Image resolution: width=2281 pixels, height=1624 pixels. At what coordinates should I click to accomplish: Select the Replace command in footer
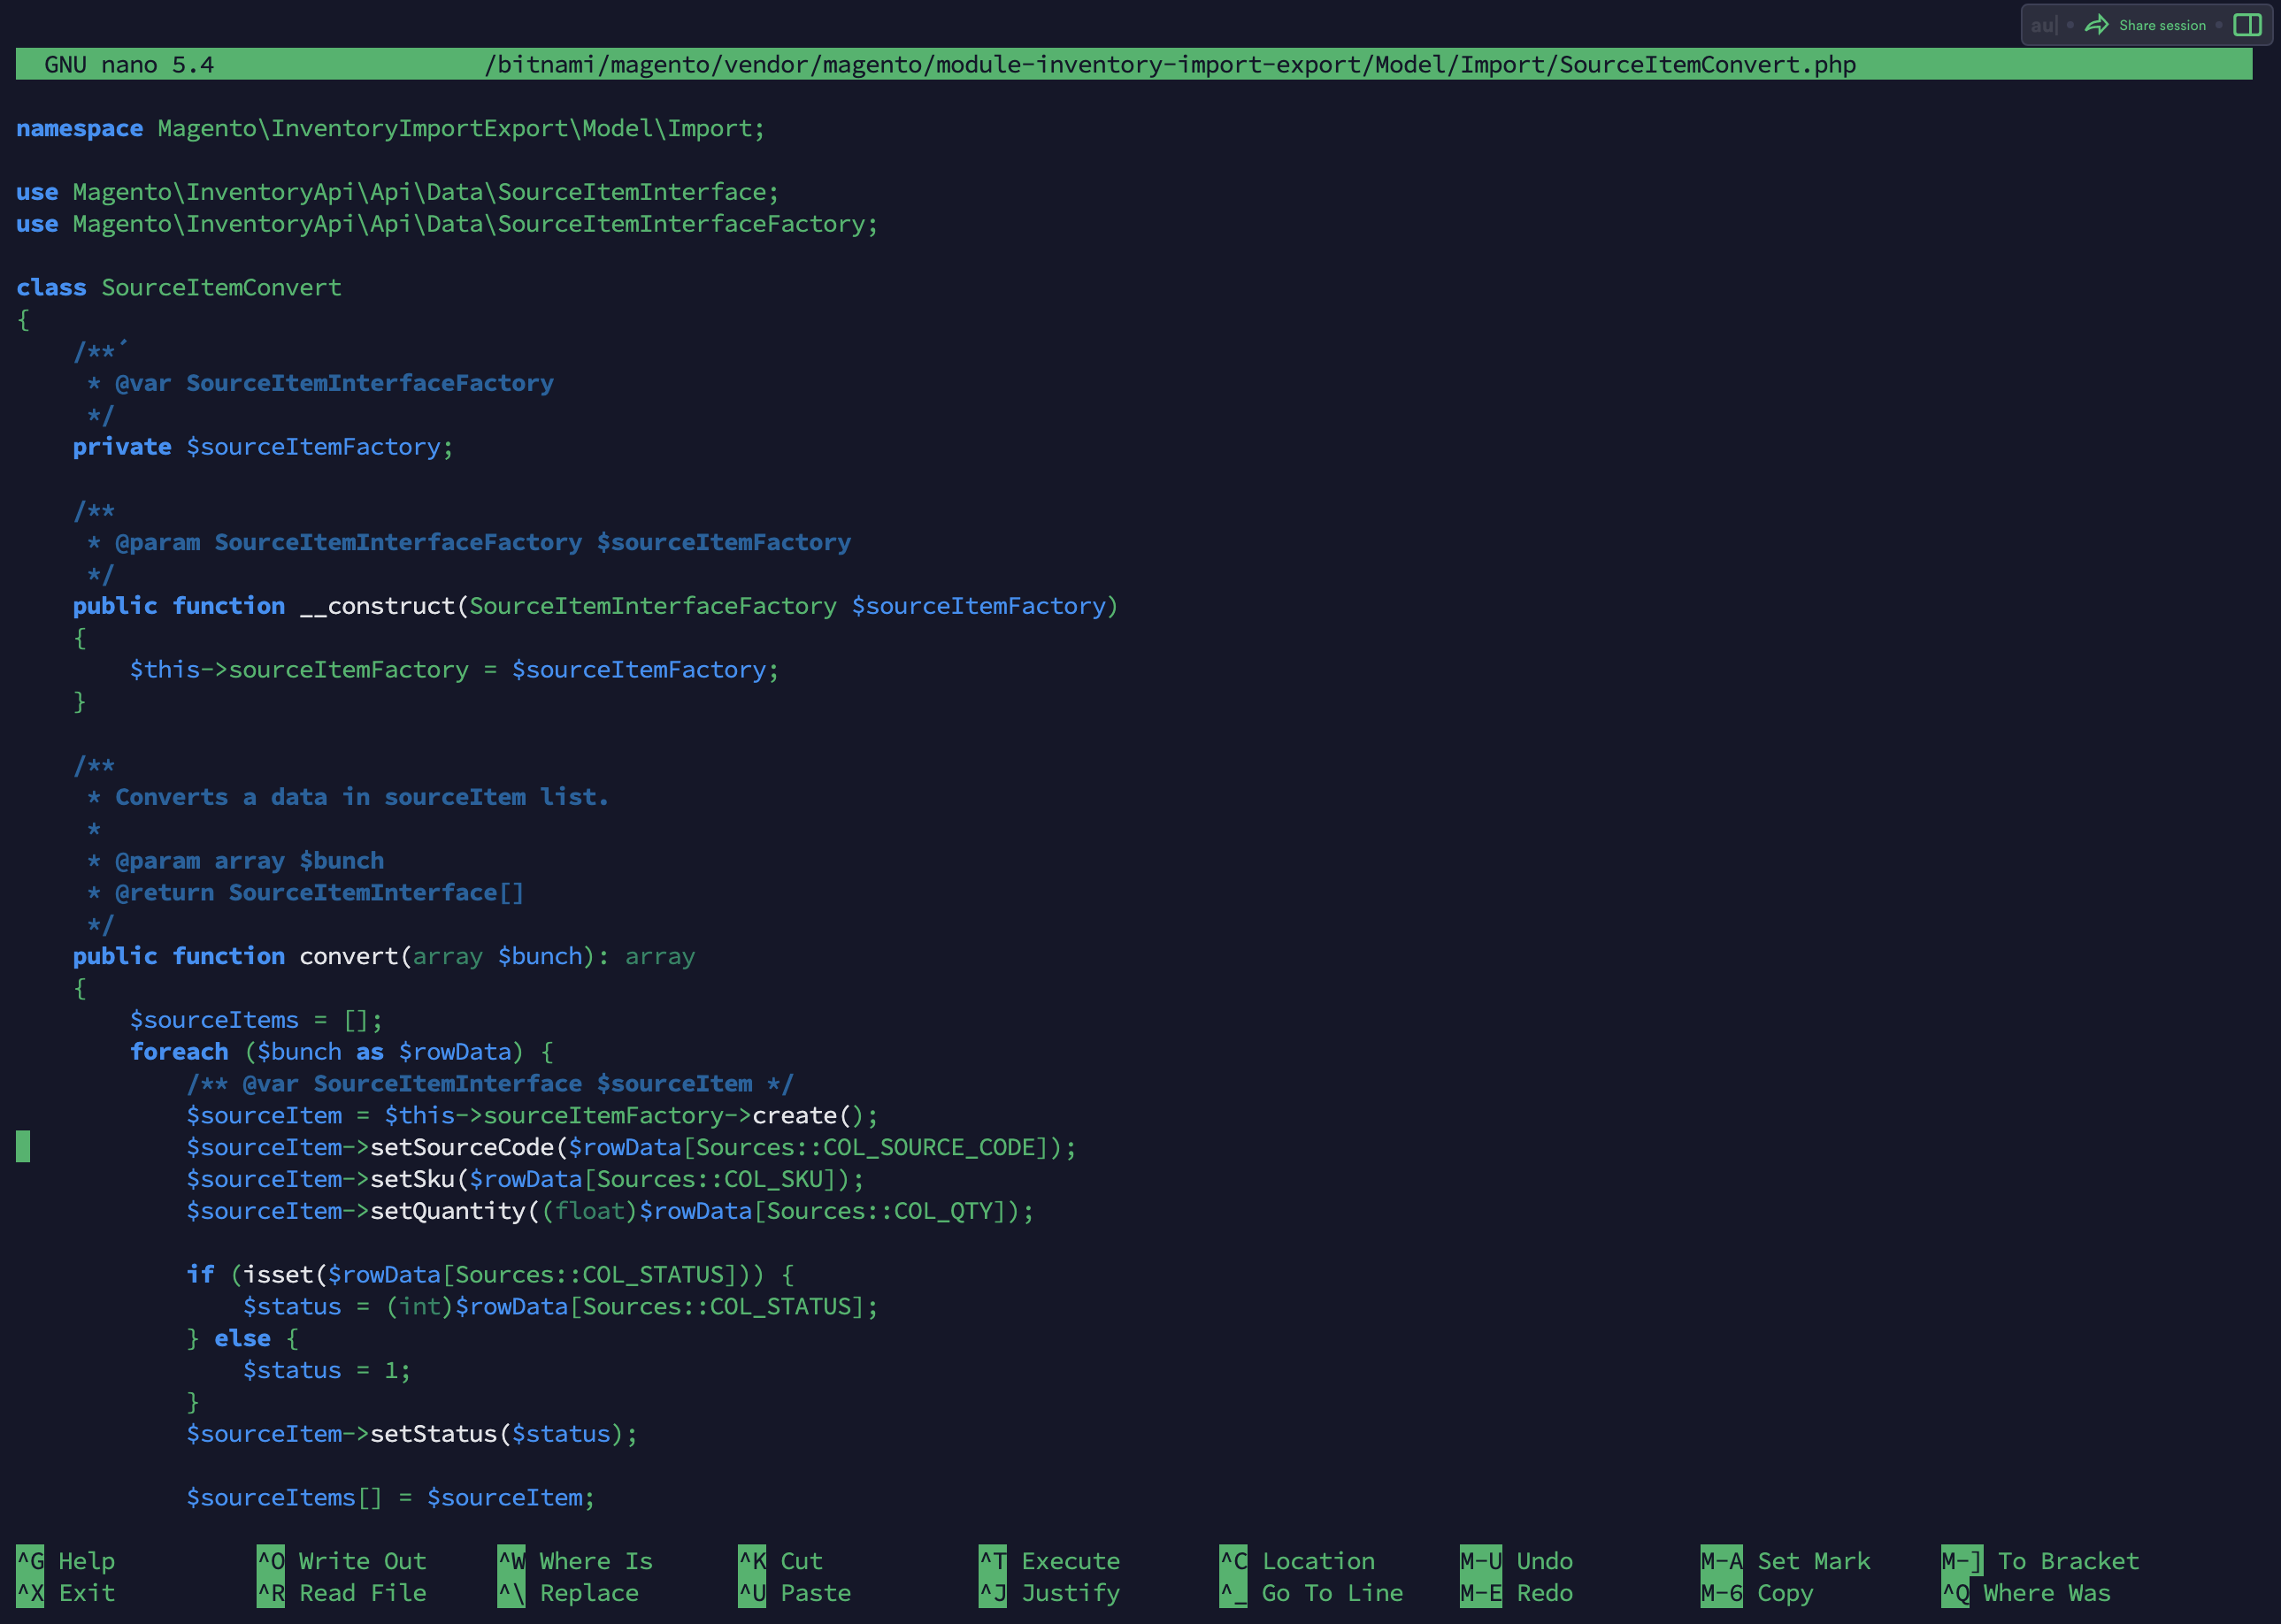(589, 1593)
